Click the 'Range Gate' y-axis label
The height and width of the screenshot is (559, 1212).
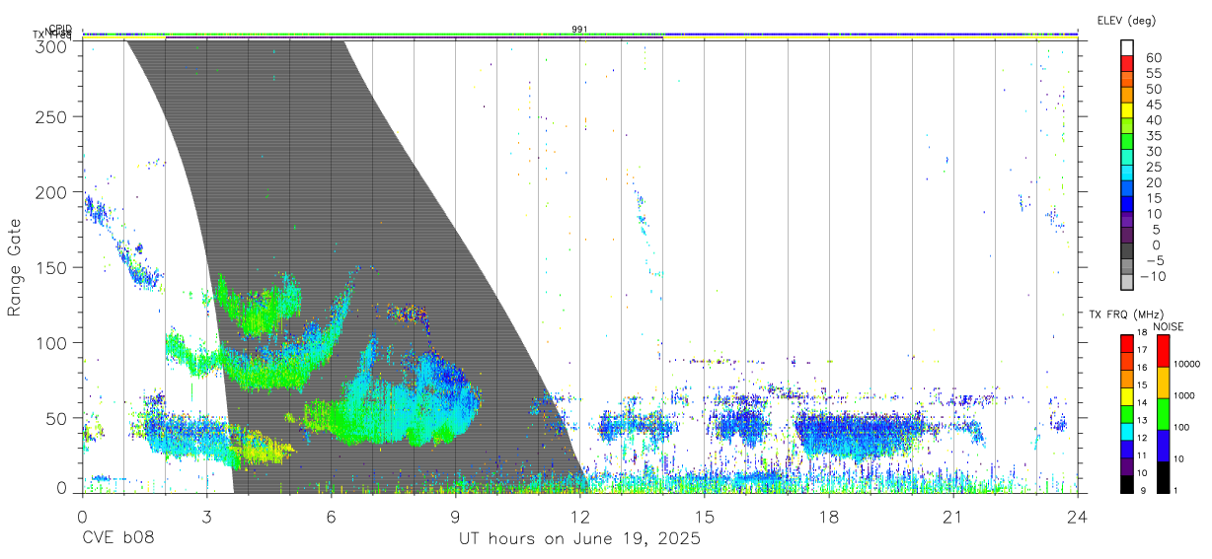tap(15, 268)
